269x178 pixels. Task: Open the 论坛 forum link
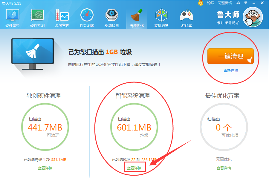210,3
